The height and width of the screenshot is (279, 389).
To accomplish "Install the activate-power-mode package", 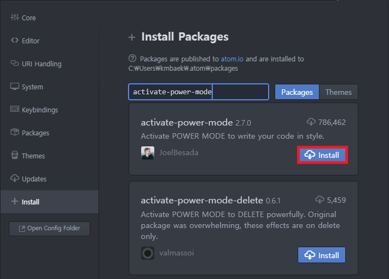I will tap(322, 155).
